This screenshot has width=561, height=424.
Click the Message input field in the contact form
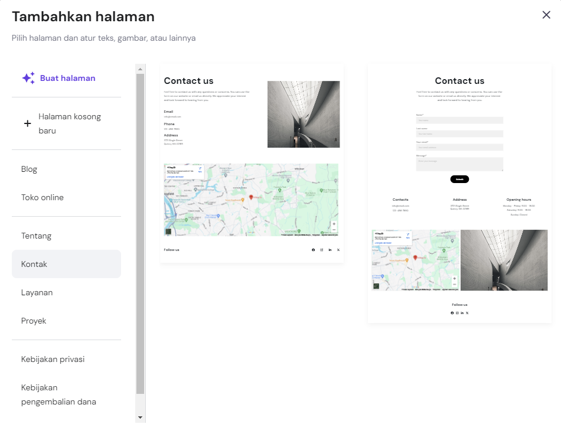(x=460, y=164)
